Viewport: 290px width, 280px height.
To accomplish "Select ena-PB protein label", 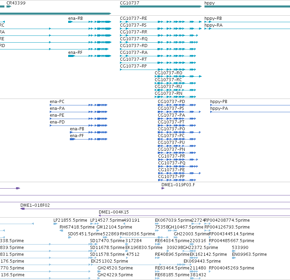I will click(x=77, y=129).
